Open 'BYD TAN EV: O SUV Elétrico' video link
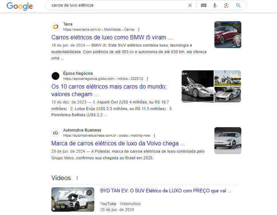The image size is (277, 215). (166, 191)
